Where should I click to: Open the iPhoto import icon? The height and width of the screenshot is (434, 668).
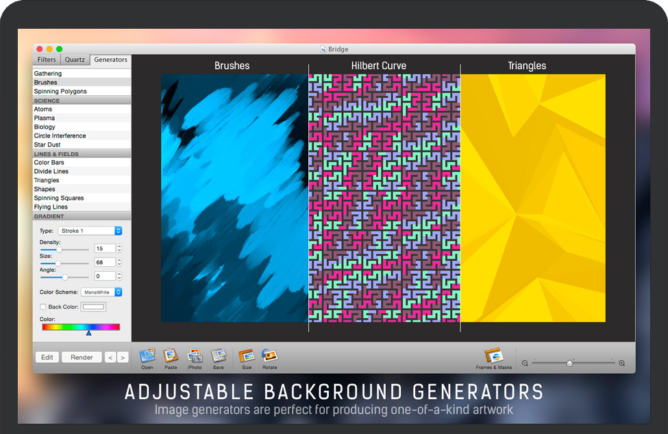pos(195,356)
